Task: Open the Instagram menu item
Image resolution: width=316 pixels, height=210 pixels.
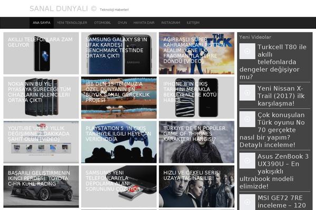Action: click(x=171, y=23)
